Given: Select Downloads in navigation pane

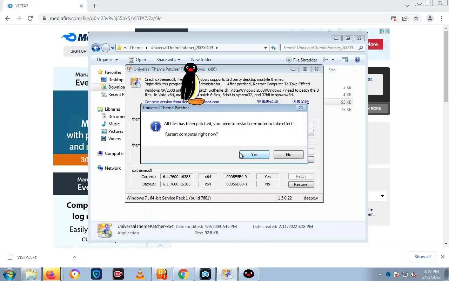Looking at the screenshot, I should click(x=113, y=87).
